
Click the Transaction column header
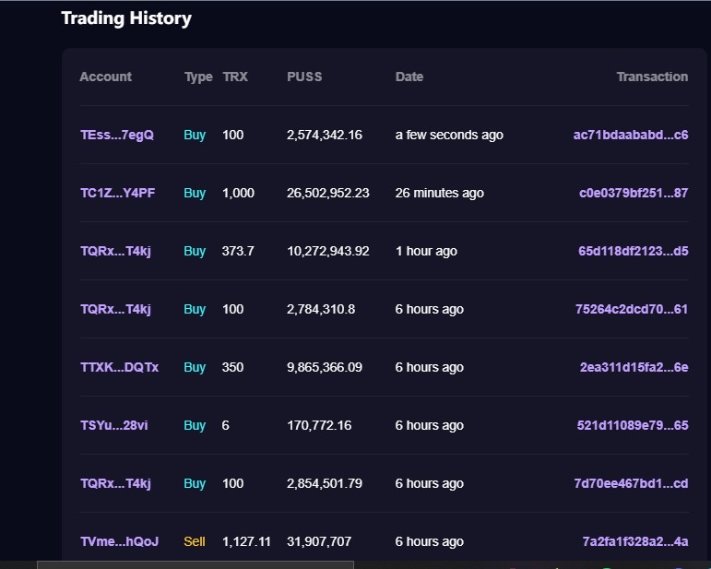click(x=652, y=77)
